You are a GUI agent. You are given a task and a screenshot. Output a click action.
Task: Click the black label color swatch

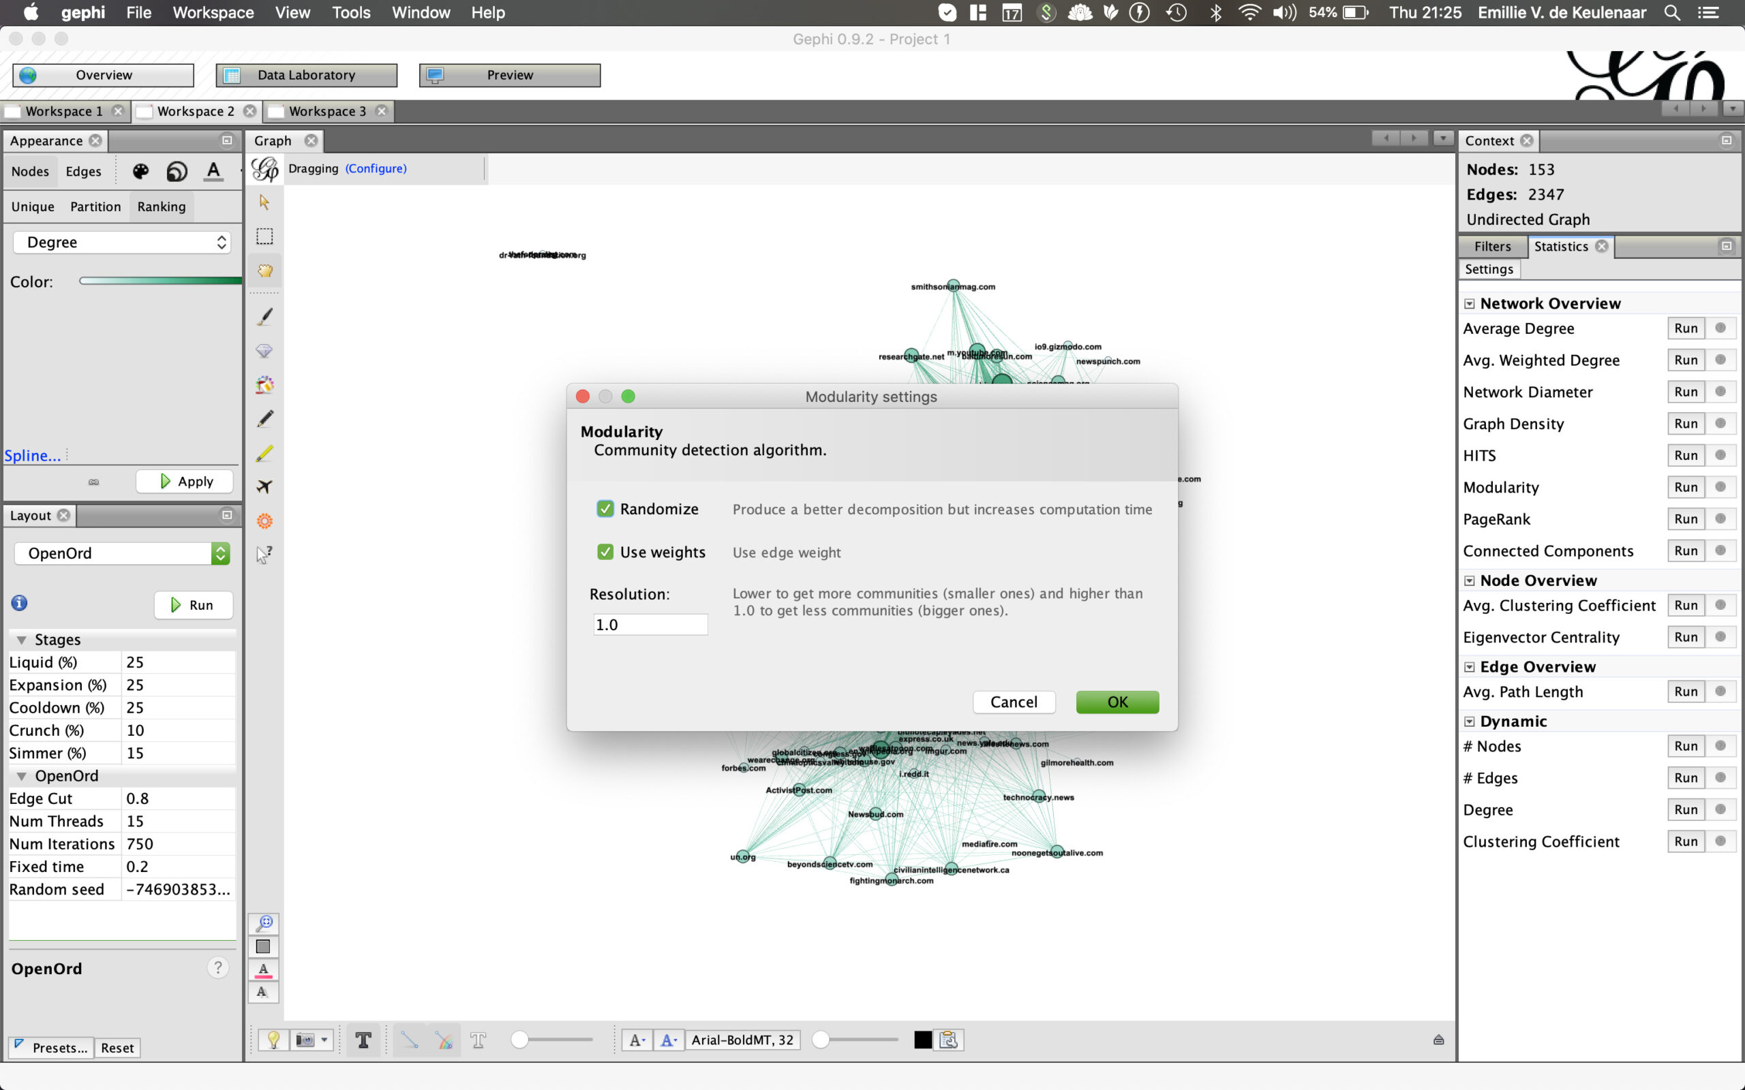pyautogui.click(x=922, y=1040)
